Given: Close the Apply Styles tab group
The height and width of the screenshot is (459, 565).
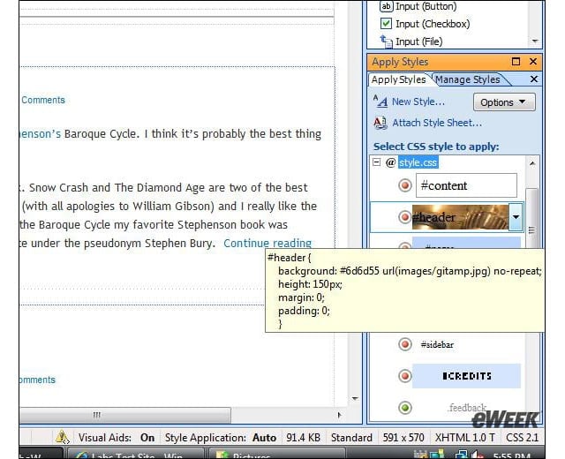Looking at the screenshot, I should [x=534, y=79].
